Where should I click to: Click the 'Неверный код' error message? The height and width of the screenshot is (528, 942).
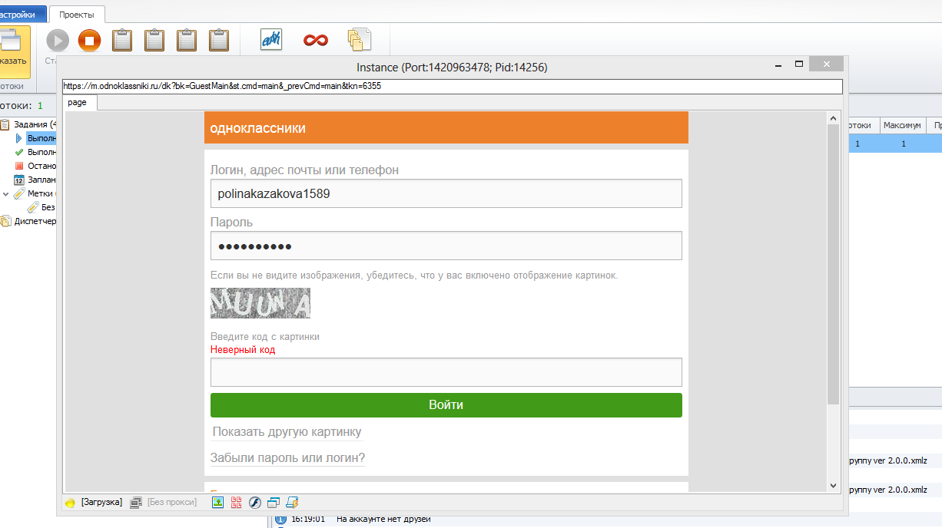[x=243, y=350]
